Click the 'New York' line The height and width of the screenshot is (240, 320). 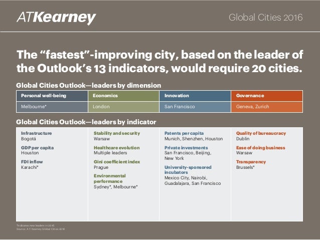tap(174, 158)
